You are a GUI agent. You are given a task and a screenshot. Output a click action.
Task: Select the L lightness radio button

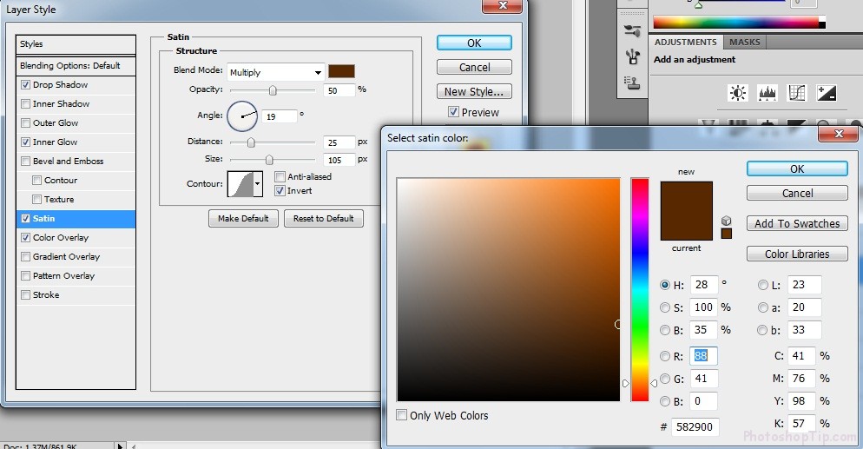click(763, 285)
